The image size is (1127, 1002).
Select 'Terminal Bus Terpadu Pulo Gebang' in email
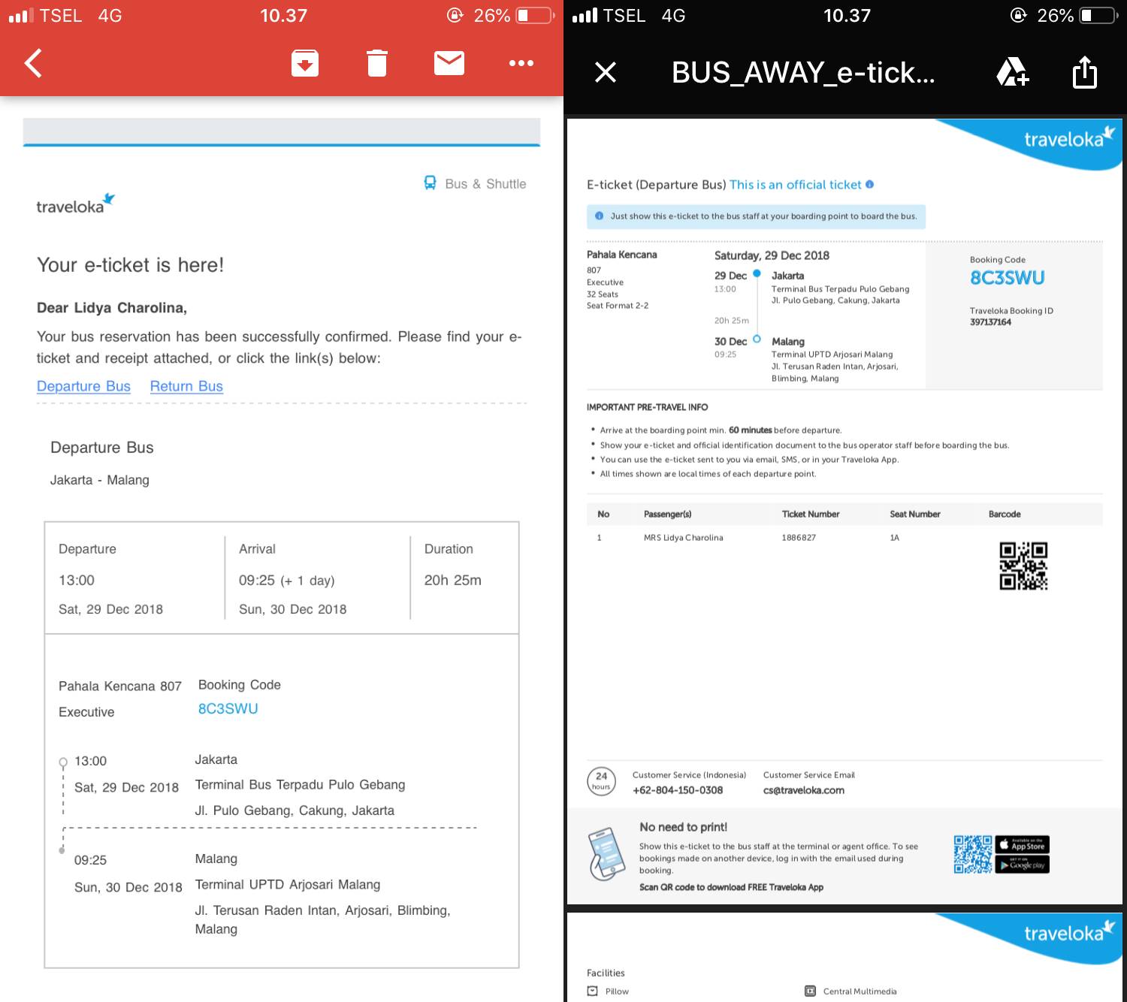[300, 785]
